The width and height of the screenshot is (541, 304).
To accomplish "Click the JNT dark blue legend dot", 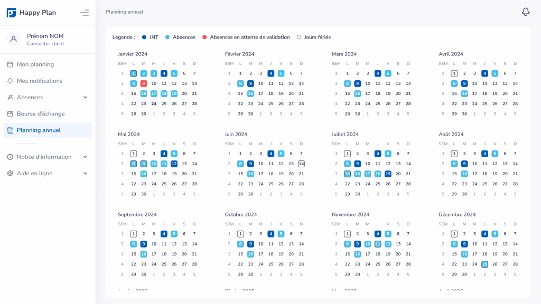I will click(x=144, y=37).
